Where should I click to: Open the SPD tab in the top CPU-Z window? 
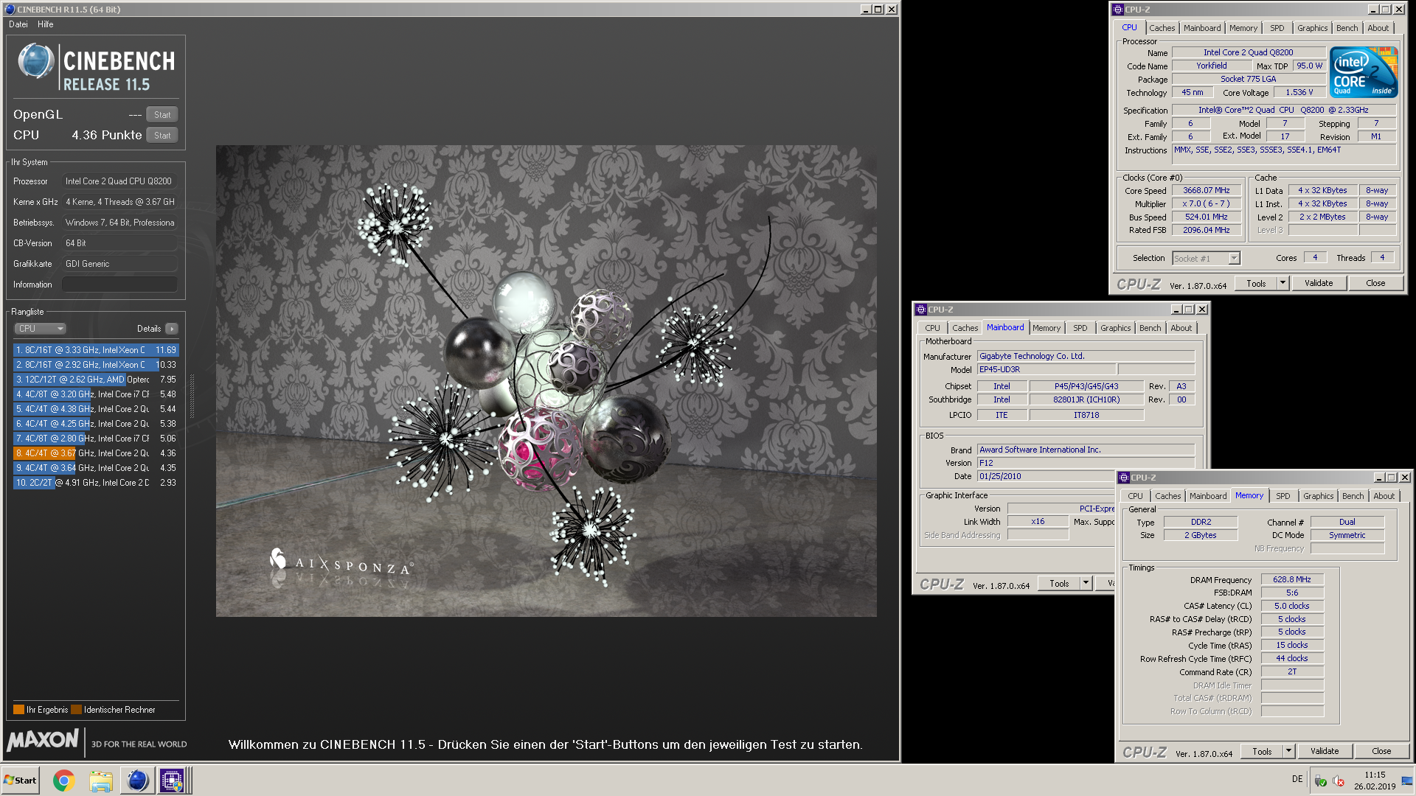[x=1277, y=28]
